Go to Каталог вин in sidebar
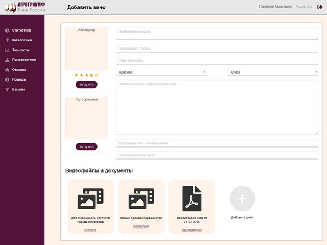The width and height of the screenshot is (327, 245). tap(22, 40)
